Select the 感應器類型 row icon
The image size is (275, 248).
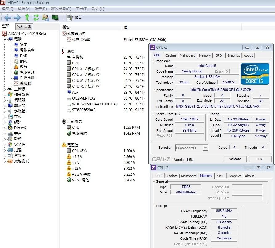coord(69,40)
